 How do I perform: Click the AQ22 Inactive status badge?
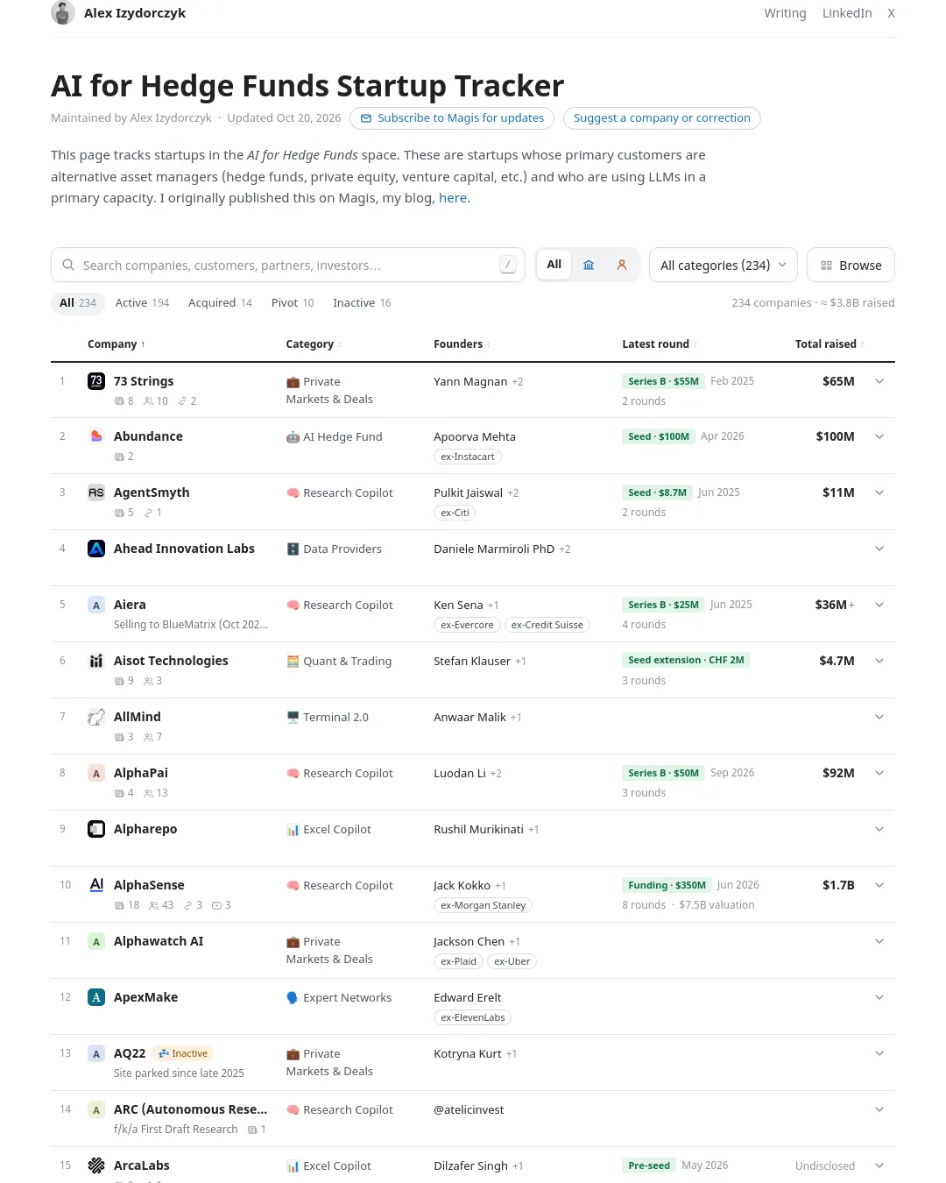pyautogui.click(x=183, y=1053)
